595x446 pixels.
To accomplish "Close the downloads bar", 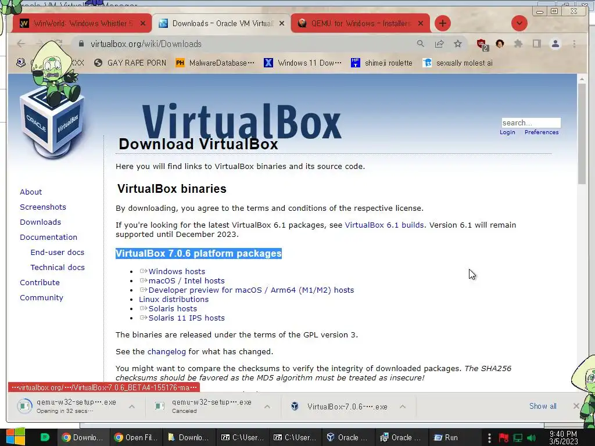I will [576, 406].
